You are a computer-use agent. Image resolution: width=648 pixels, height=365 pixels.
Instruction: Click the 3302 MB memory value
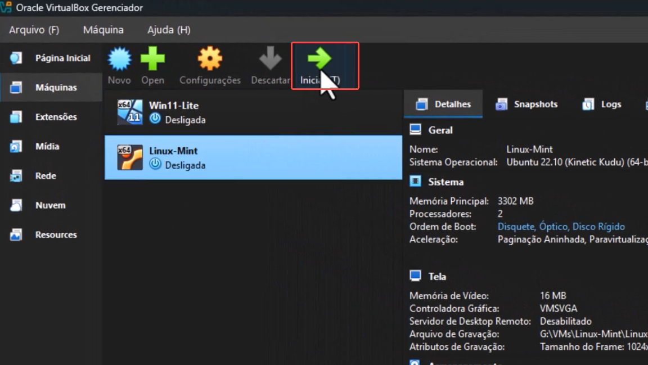tap(515, 201)
